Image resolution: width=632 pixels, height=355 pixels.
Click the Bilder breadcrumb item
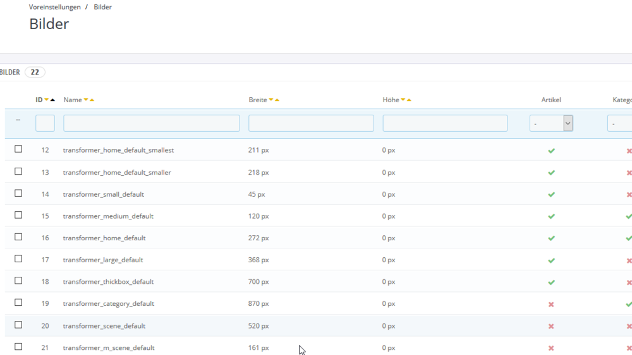point(102,7)
